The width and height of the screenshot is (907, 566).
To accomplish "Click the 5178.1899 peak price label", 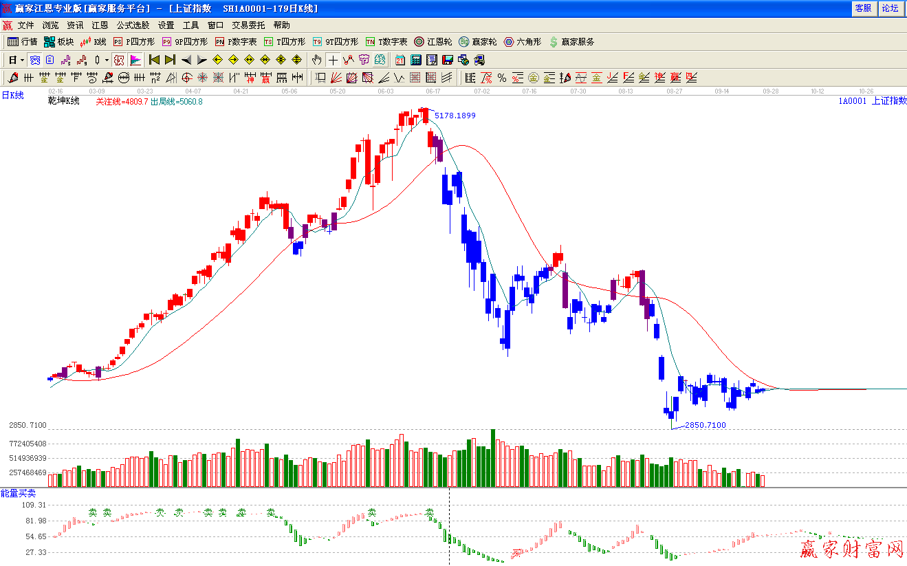I will 455,116.
